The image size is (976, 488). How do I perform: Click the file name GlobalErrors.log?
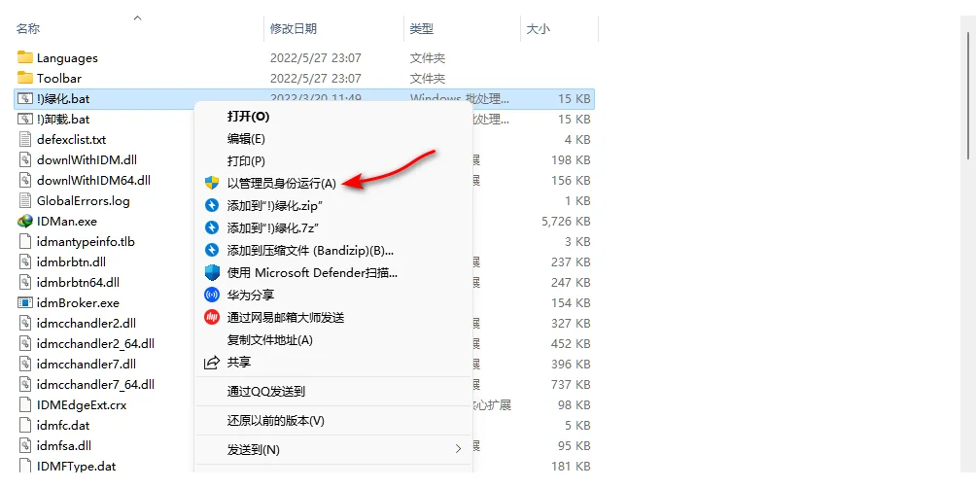[x=84, y=201]
